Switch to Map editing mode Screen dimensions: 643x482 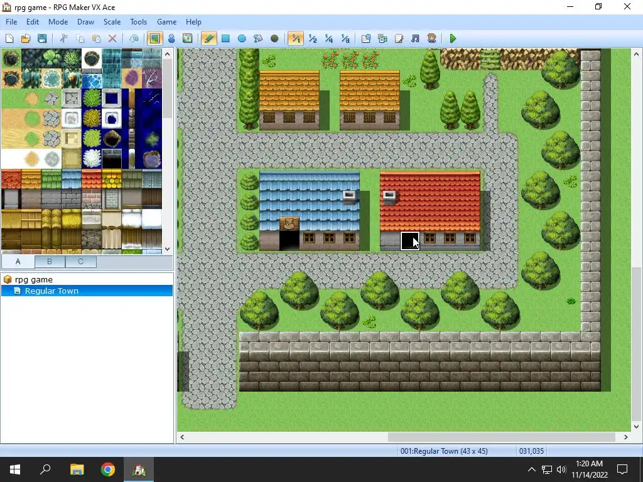click(x=155, y=38)
